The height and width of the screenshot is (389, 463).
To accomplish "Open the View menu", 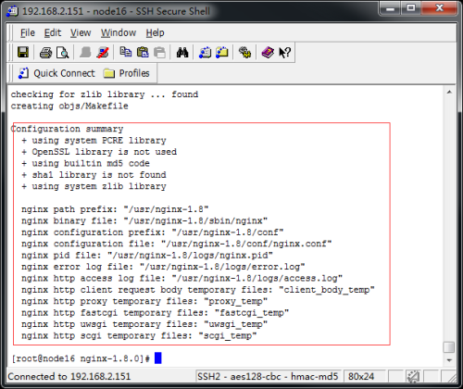I will click(x=81, y=32).
